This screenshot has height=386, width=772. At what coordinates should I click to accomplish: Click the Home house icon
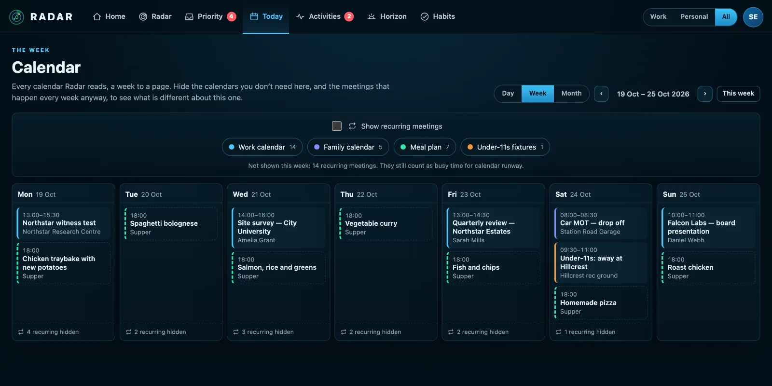tap(97, 16)
